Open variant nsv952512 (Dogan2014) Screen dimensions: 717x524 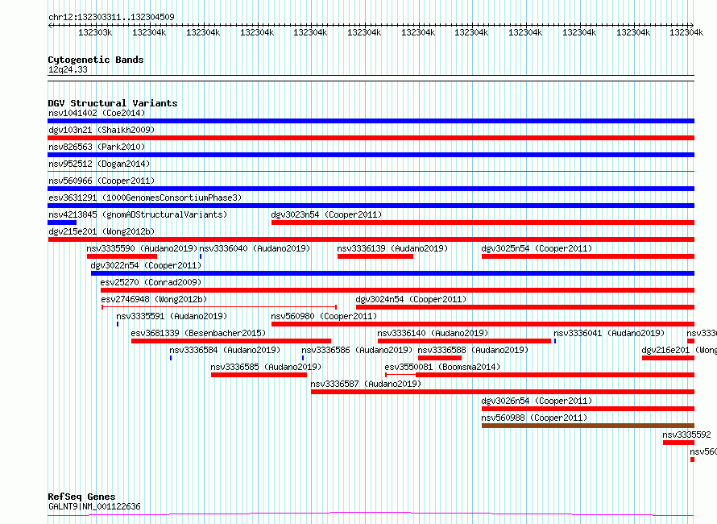[x=99, y=164]
